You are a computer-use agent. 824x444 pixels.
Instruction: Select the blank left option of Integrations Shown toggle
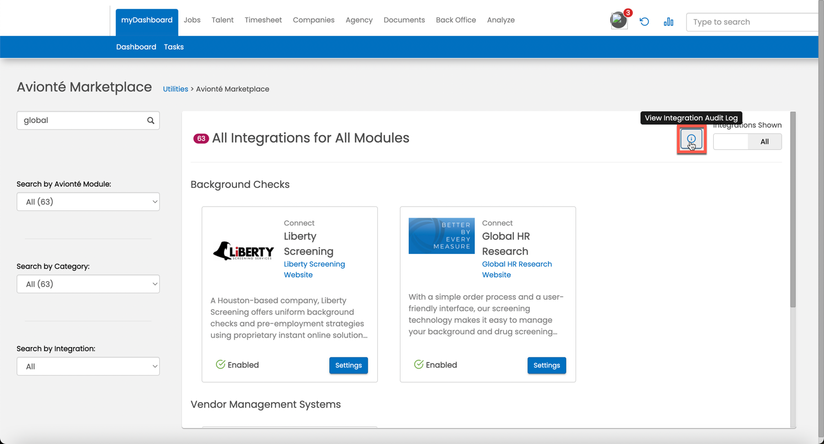[730, 142]
